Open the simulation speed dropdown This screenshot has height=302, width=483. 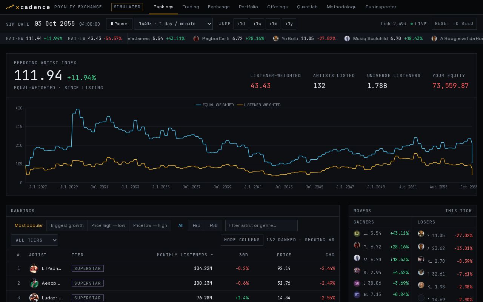(173, 24)
